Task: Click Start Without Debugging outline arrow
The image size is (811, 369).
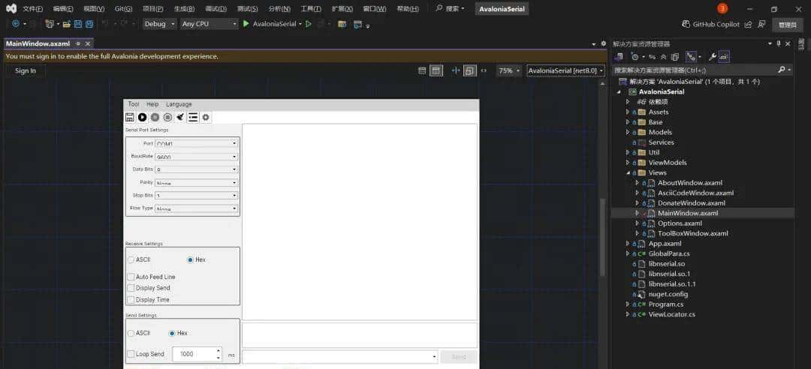Action: coord(309,24)
